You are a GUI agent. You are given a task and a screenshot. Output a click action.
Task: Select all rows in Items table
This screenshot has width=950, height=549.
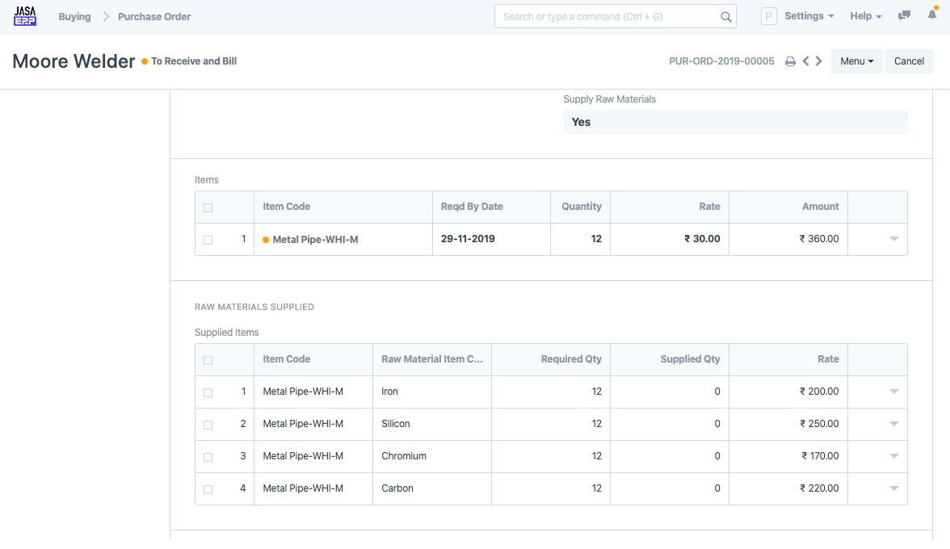point(208,207)
